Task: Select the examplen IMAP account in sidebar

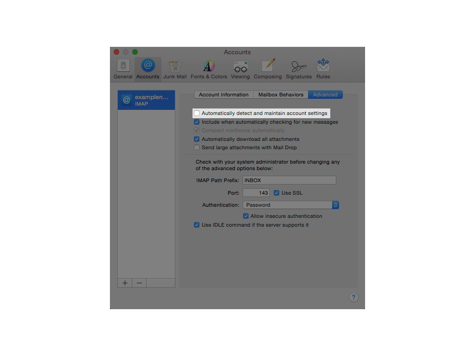Action: point(146,100)
